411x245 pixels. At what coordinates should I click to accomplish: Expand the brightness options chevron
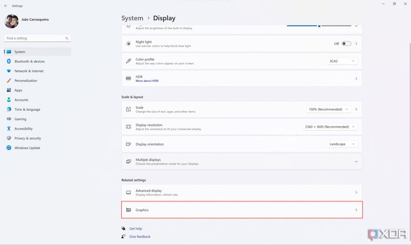[x=356, y=26]
